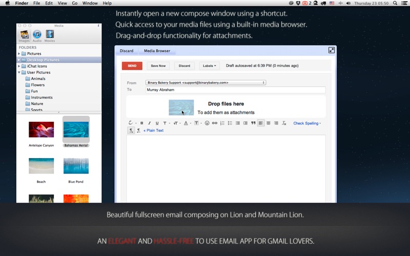Toggle underline formatting
This screenshot has height=256, width=410.
point(157,123)
